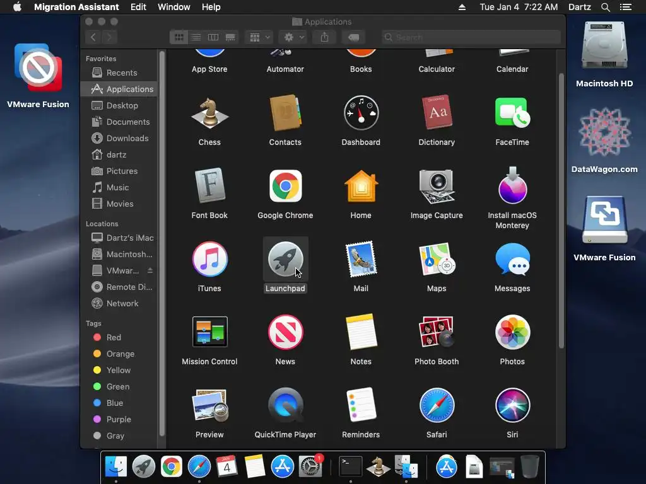Open the Messages app icon
646x484 pixels.
click(512, 259)
